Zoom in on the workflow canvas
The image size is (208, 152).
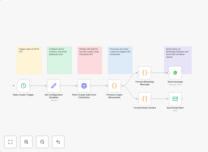(x=26, y=142)
